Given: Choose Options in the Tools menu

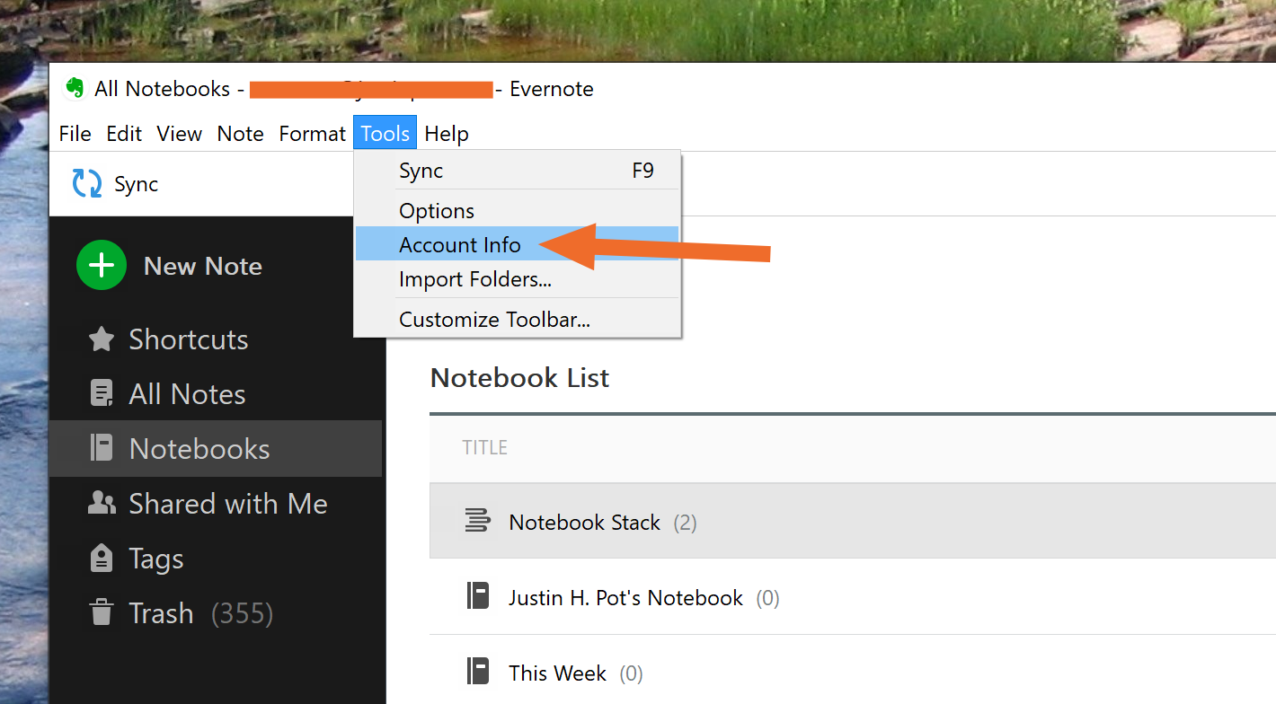Looking at the screenshot, I should click(x=437, y=211).
